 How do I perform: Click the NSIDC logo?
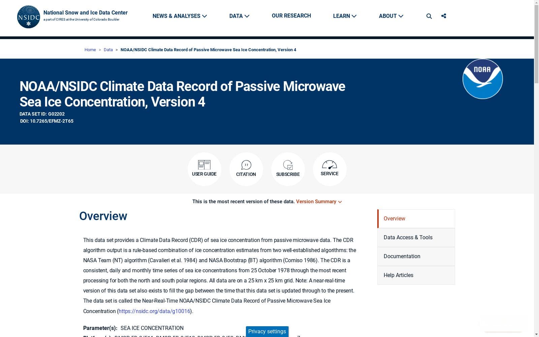(x=29, y=17)
